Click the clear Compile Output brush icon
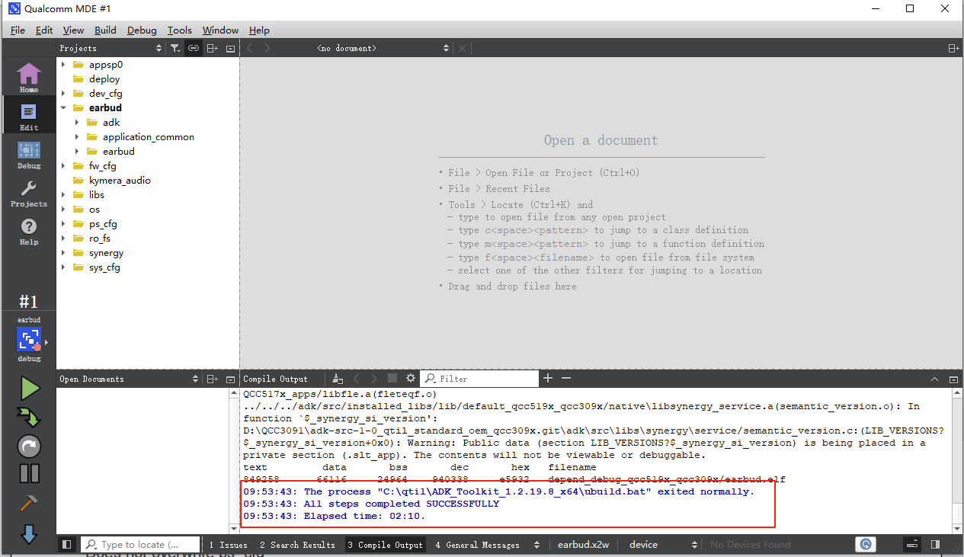 pyautogui.click(x=338, y=379)
